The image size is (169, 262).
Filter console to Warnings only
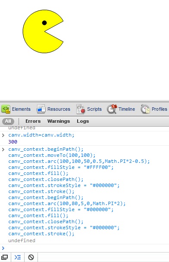click(59, 121)
